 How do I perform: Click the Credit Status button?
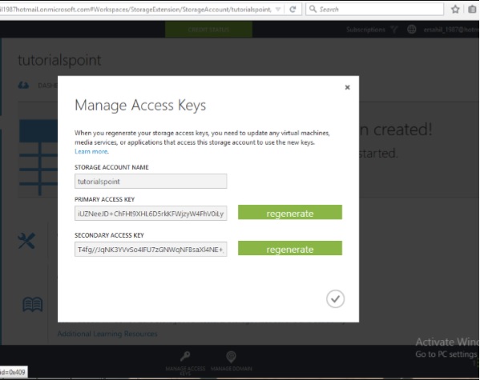[x=208, y=30]
